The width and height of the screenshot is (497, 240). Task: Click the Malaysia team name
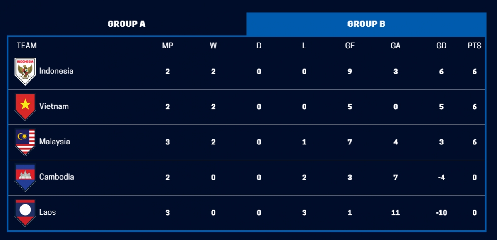click(55, 142)
